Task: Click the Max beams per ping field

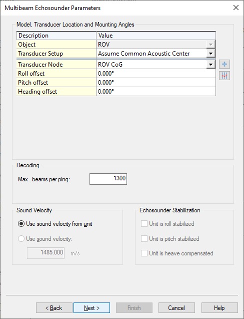Action: click(108, 179)
